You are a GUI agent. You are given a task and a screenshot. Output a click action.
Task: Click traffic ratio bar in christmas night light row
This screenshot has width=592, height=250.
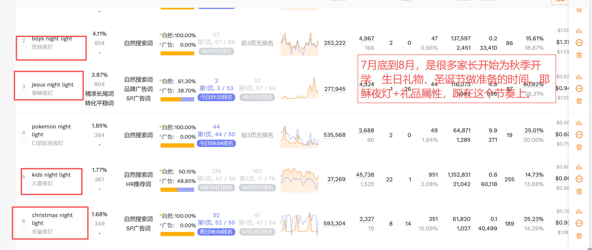pyautogui.click(x=177, y=234)
